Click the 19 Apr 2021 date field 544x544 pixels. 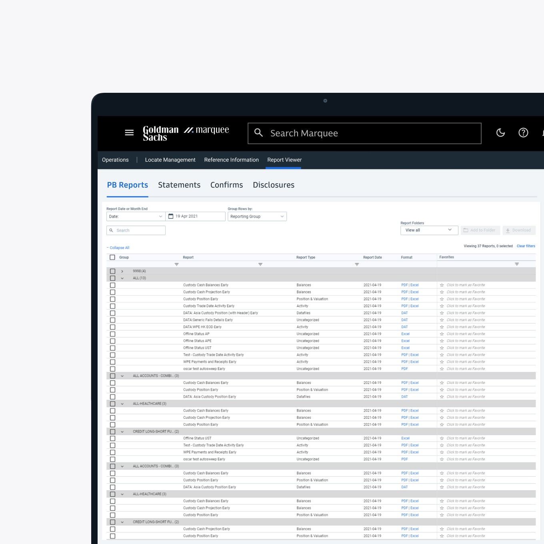tap(195, 216)
